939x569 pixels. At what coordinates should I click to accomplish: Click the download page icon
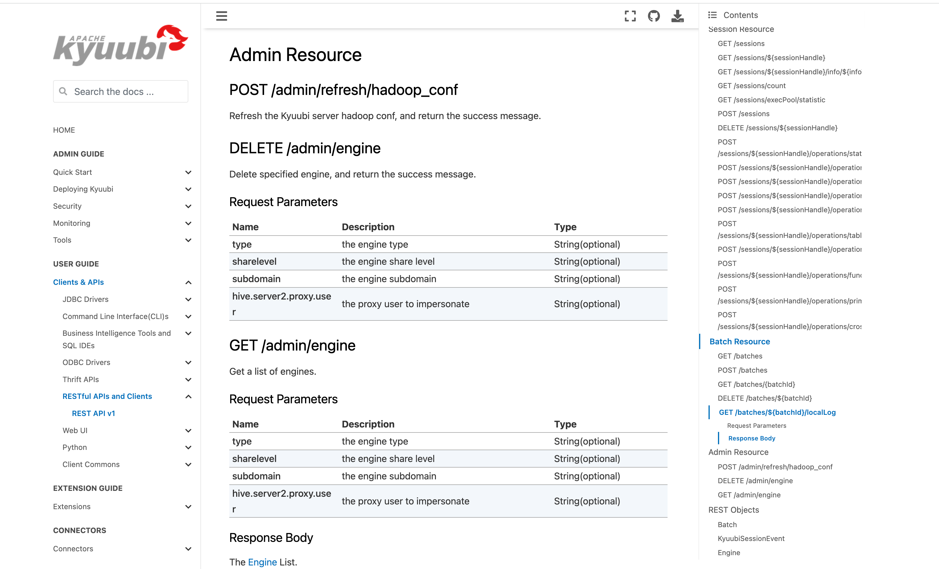677,16
